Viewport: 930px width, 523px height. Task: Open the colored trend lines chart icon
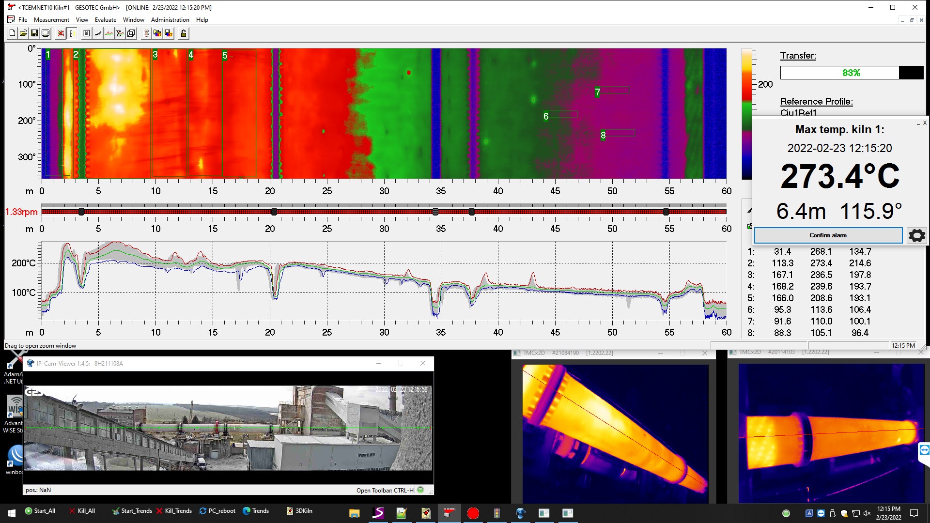[109, 33]
